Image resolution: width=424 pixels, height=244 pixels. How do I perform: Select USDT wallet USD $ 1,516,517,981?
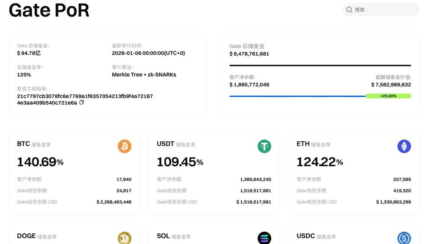254,202
